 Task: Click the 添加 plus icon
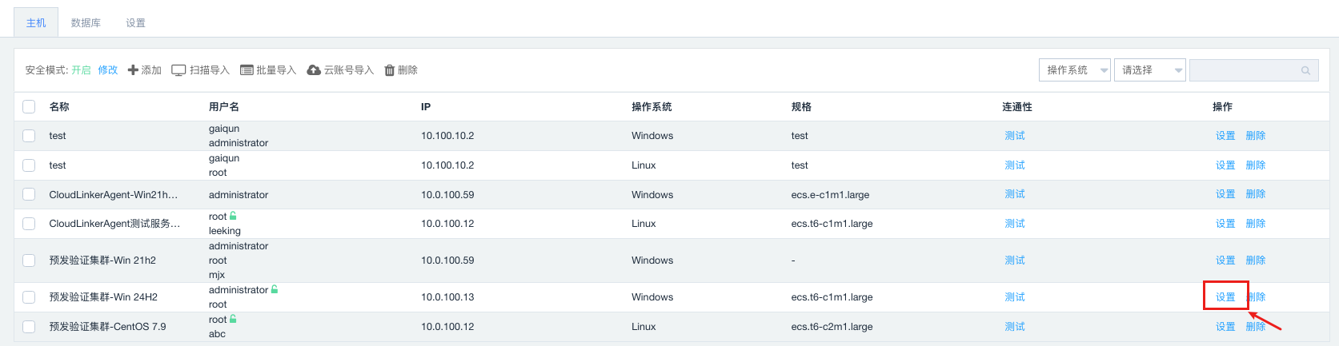(133, 70)
